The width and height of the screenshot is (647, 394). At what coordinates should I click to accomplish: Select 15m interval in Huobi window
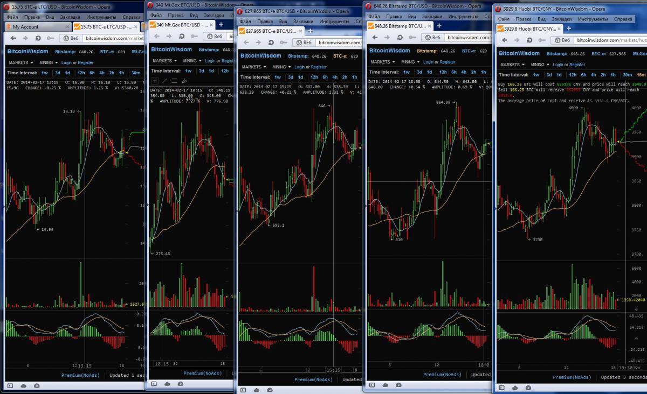(641, 75)
